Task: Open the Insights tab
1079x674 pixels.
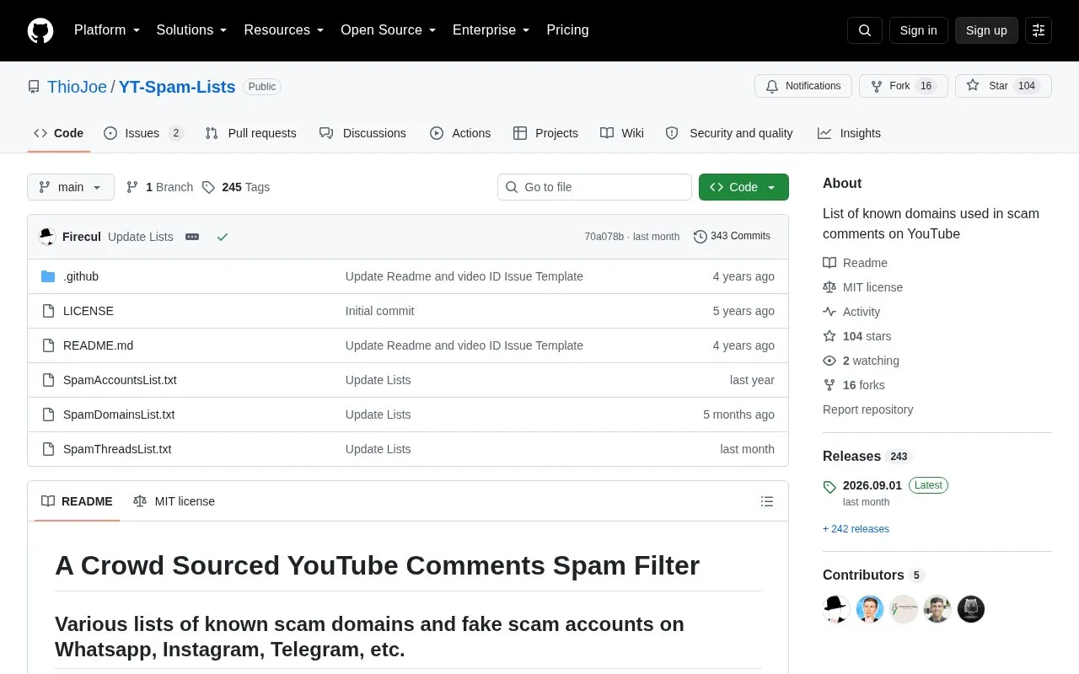Action: 849,133
